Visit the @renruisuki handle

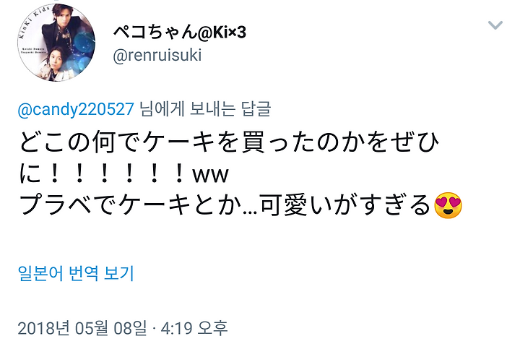point(157,55)
